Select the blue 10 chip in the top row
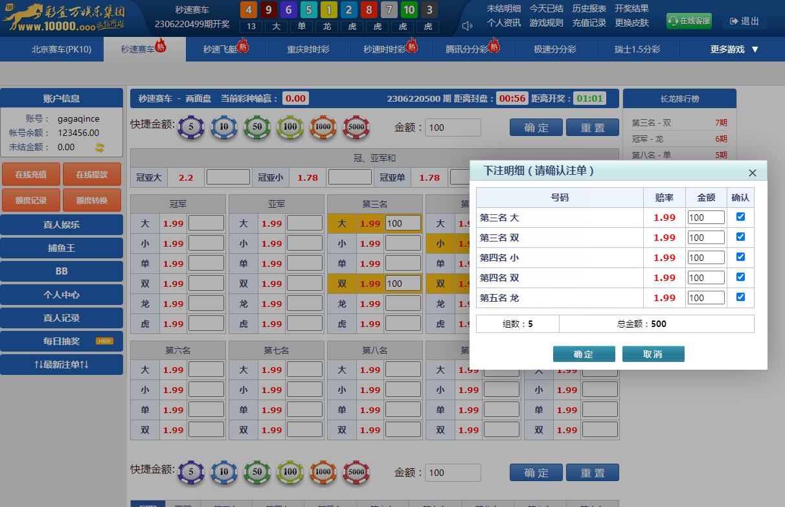 [x=224, y=128]
